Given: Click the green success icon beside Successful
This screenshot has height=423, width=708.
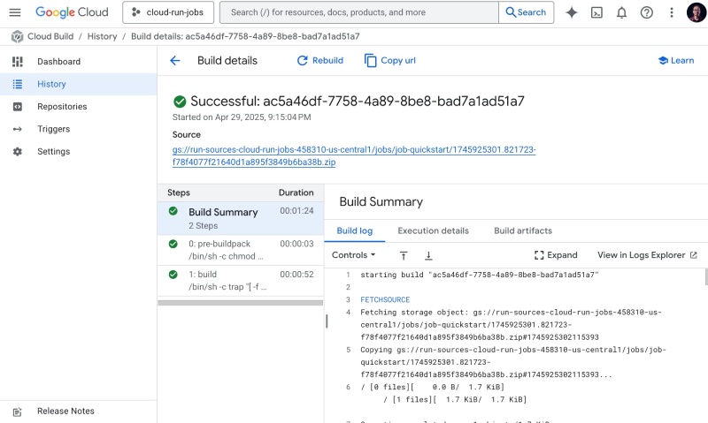Looking at the screenshot, I should [180, 102].
